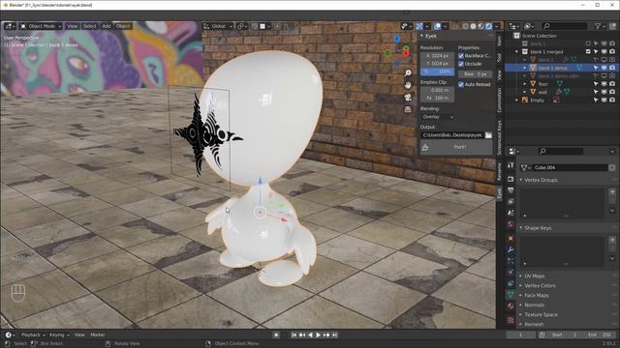Open the Particles properties tab
This screenshot has width=620, height=348.
(x=511, y=261)
